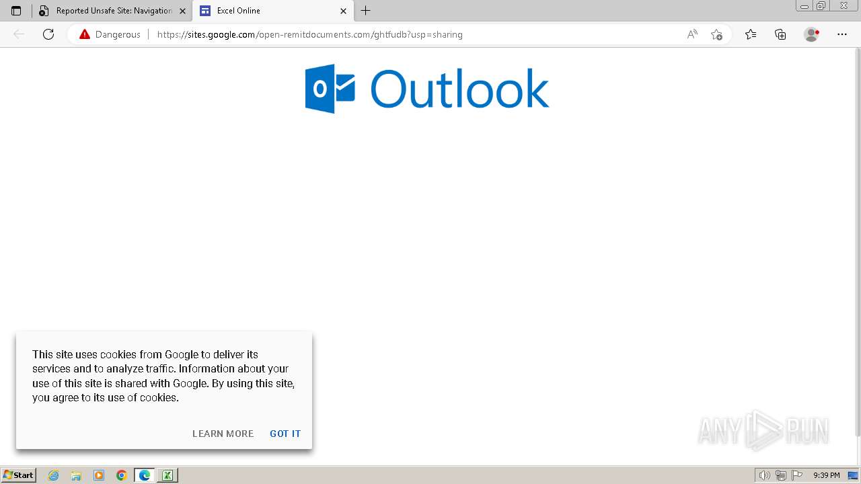Open the Windows Start menu

coord(19,475)
